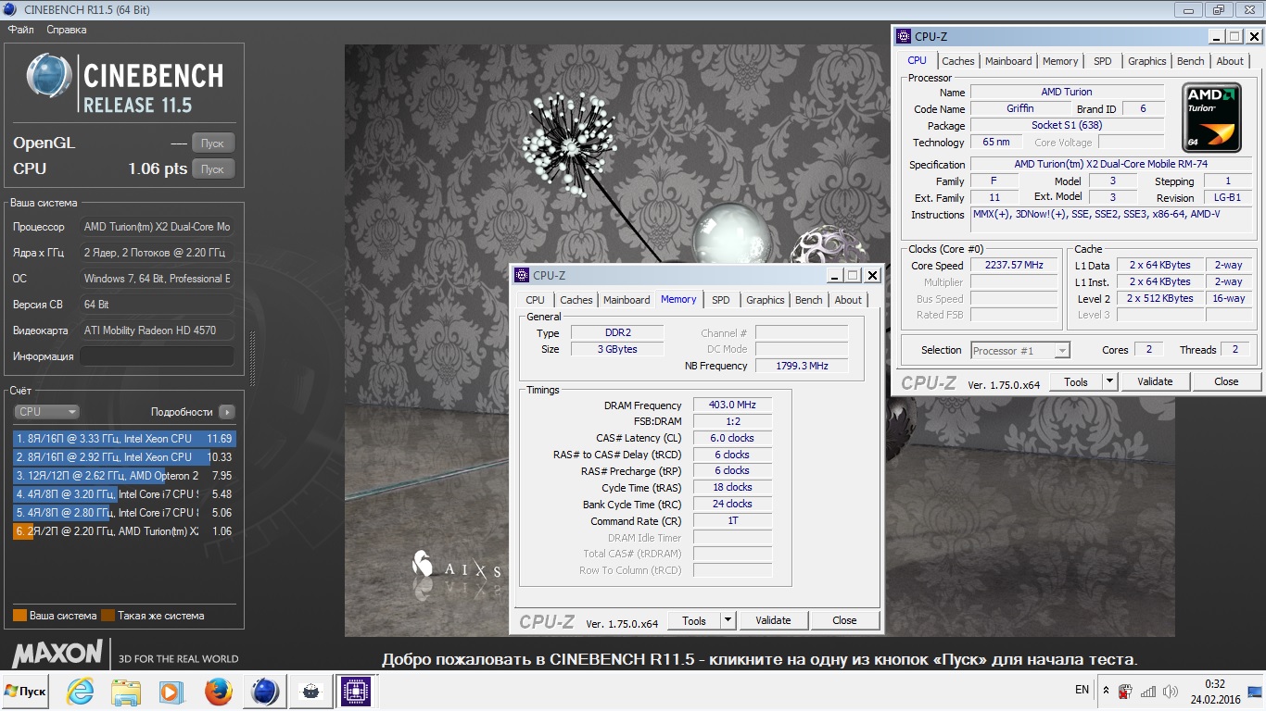1266x711 pixels.
Task: Select rank 2 Intel Xeon 2.92 entry
Action: (x=124, y=457)
